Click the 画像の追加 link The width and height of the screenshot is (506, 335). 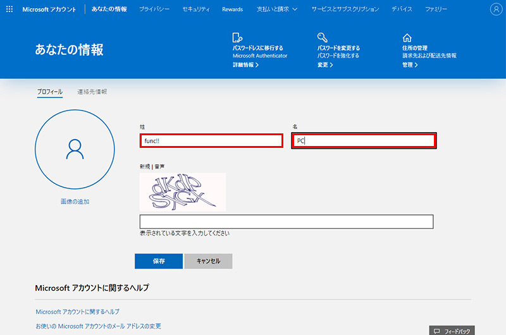[x=75, y=202]
